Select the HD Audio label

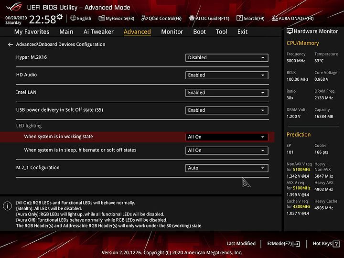pyautogui.click(x=26, y=75)
